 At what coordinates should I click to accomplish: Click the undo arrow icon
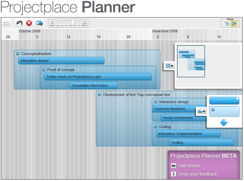(x=20, y=23)
